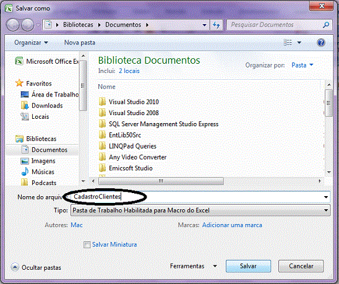This screenshot has height=284, width=339.
Task: Open the Organizar por Pasta dropdown
Action: (303, 65)
